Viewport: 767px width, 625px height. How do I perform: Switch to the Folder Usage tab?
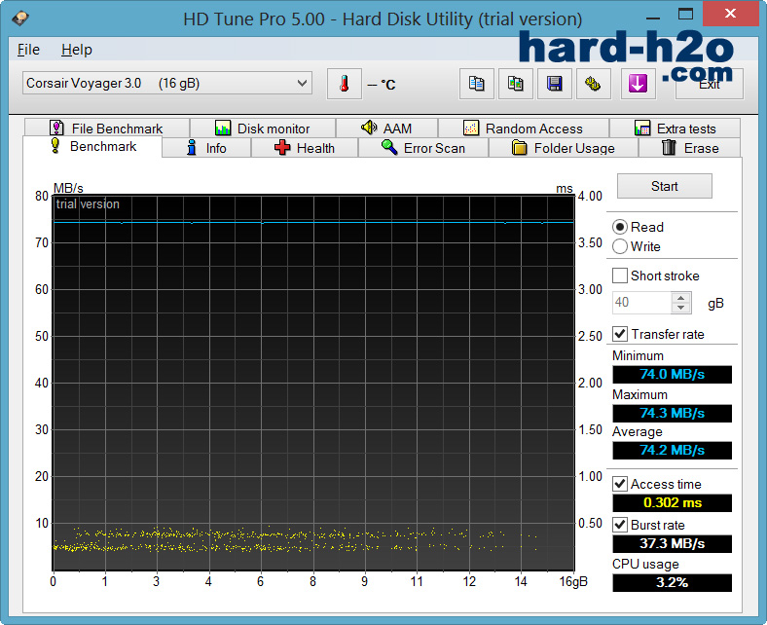click(x=563, y=148)
